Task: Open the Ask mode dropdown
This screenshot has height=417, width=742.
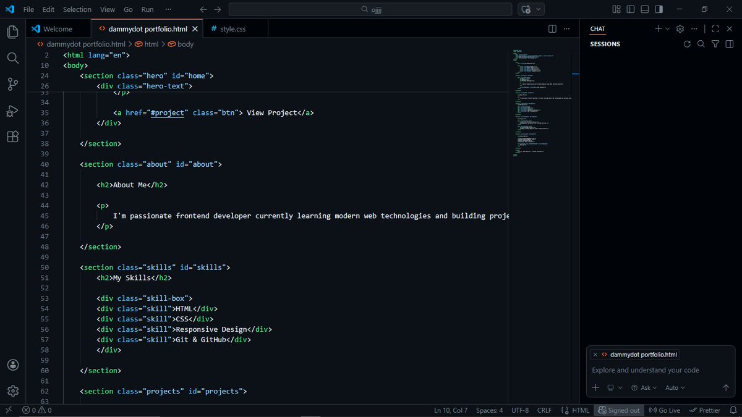Action: click(x=644, y=387)
